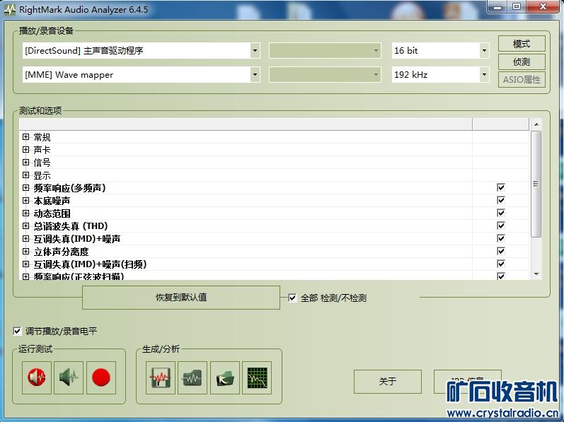
Task: Click scrollbar up arrow in options list
Action: point(536,124)
